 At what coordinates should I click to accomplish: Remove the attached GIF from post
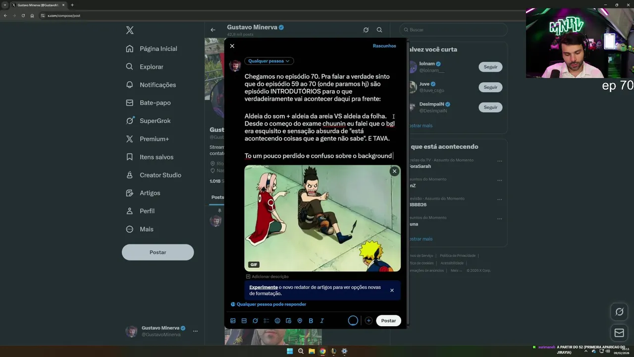point(394,171)
